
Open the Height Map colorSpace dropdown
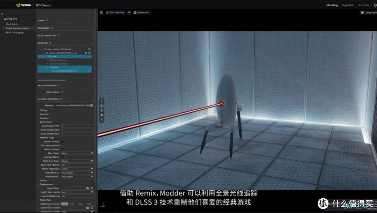pyautogui.click(x=77, y=192)
